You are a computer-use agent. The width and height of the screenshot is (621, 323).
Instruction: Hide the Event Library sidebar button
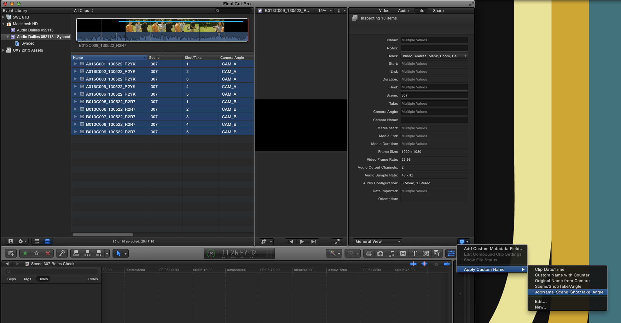(10, 241)
